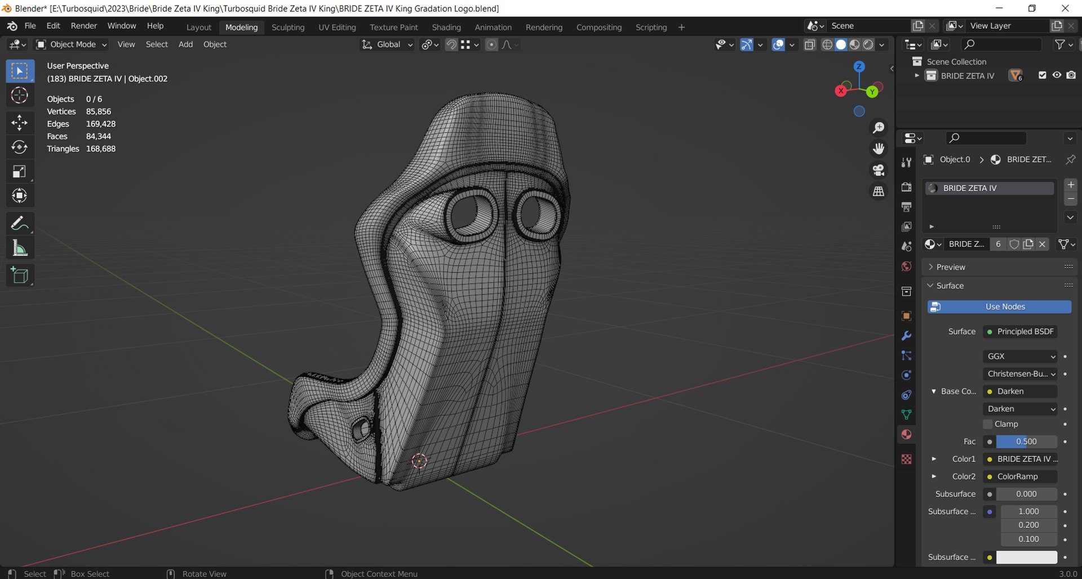The height and width of the screenshot is (579, 1082).
Task: Select the Cursor tool in the toolbar
Action: (20, 95)
